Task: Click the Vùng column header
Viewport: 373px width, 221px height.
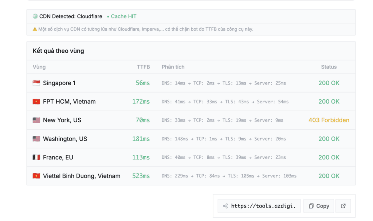Action: tap(39, 67)
